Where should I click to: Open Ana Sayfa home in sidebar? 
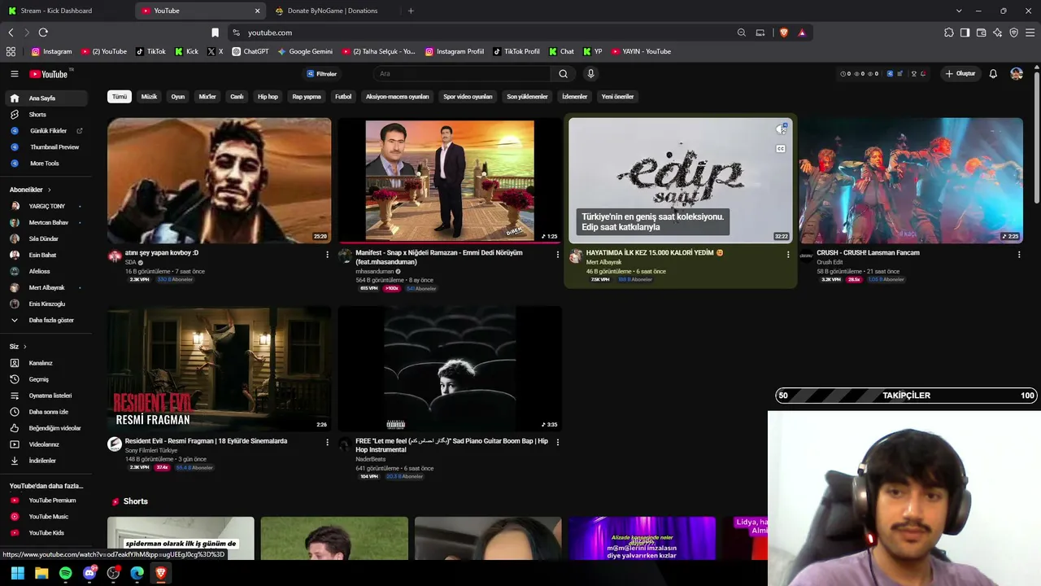[46, 98]
